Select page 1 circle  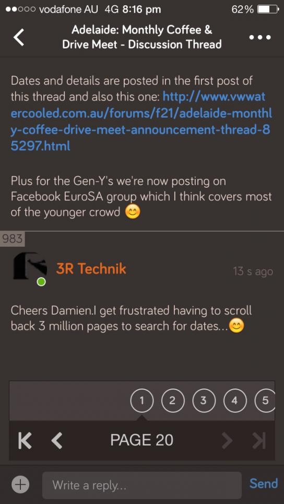(x=141, y=400)
